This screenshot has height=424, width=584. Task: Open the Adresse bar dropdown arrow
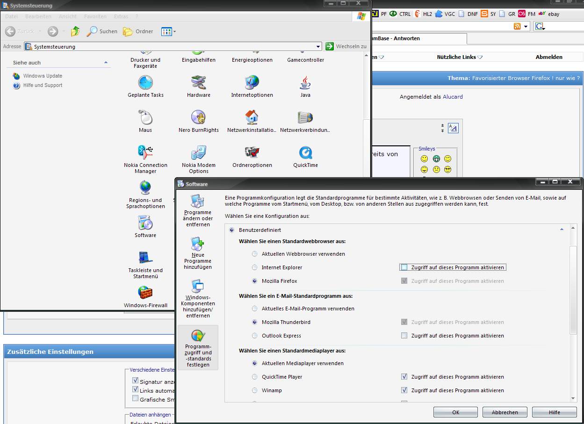click(x=318, y=47)
